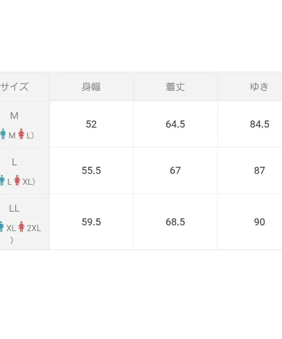Click the red female icon in LL row
This screenshot has height=339, width=282.
(x=21, y=227)
